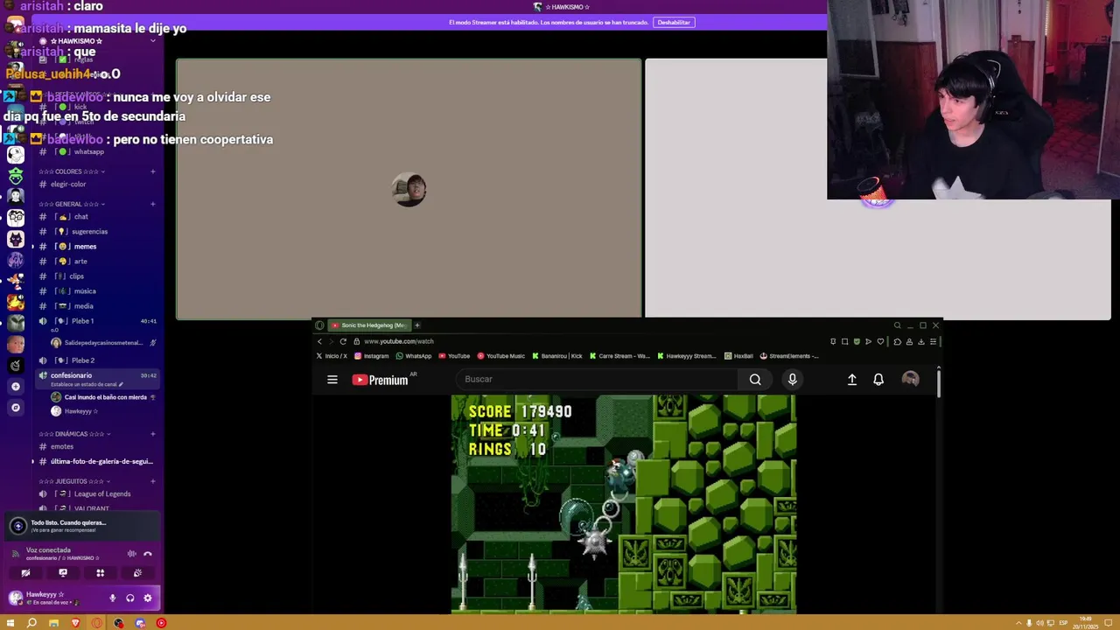This screenshot has width=1120, height=630.
Task: Open YouTube hamburger guide menu
Action: point(332,380)
